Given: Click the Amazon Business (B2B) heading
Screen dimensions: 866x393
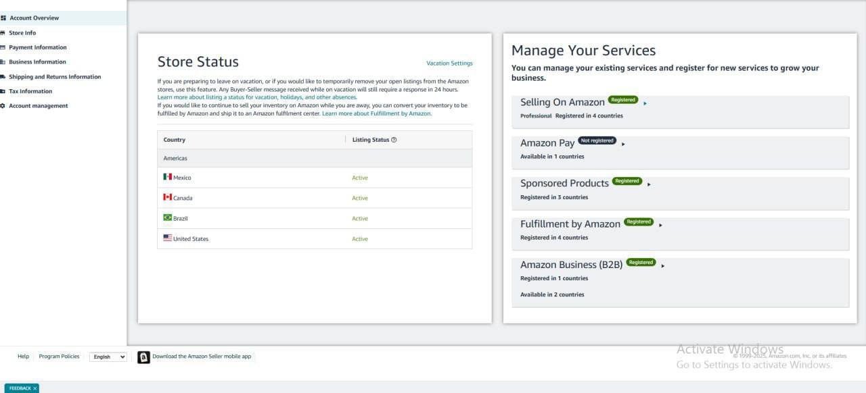Looking at the screenshot, I should click(x=571, y=265).
